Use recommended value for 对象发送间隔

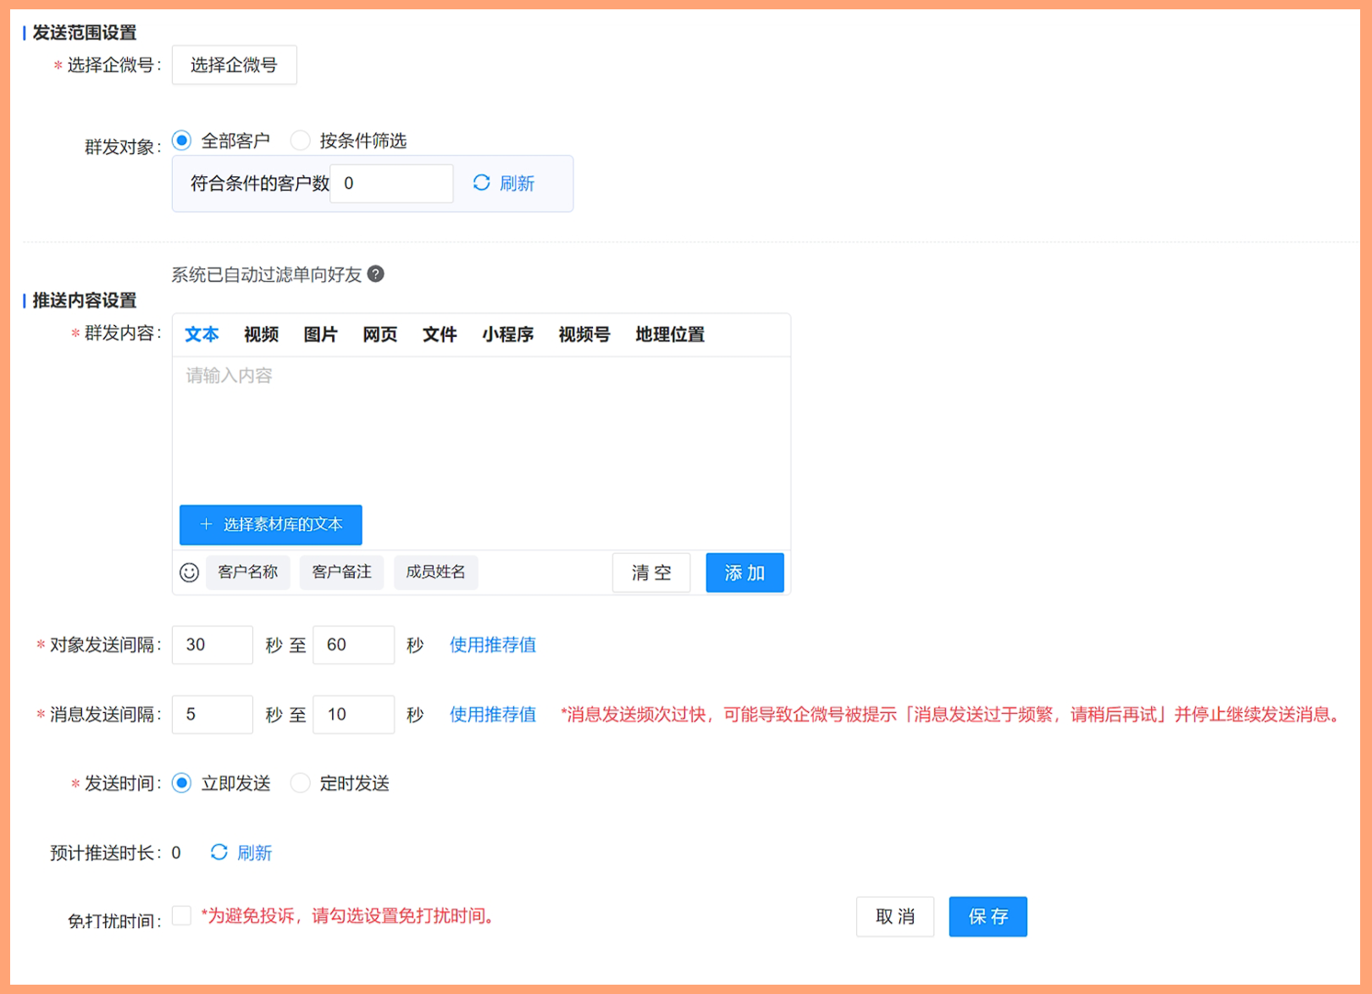493,645
